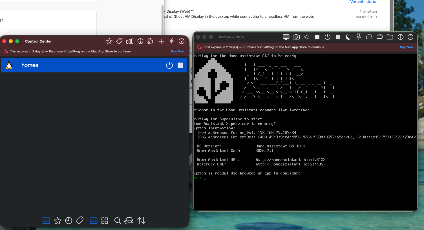Click the 'http://homeassistant.local:4357' Observer URL
Screen dimensions: 424x230
[x=290, y=164]
